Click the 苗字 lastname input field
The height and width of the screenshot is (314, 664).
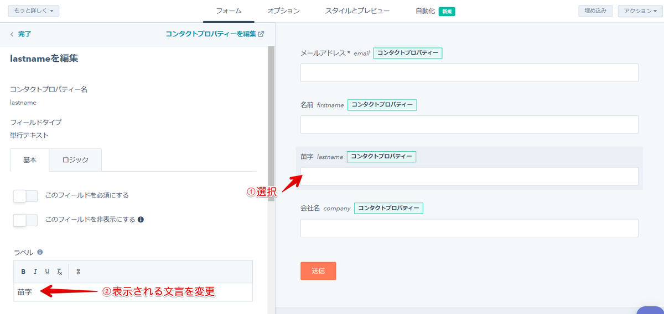point(469,176)
